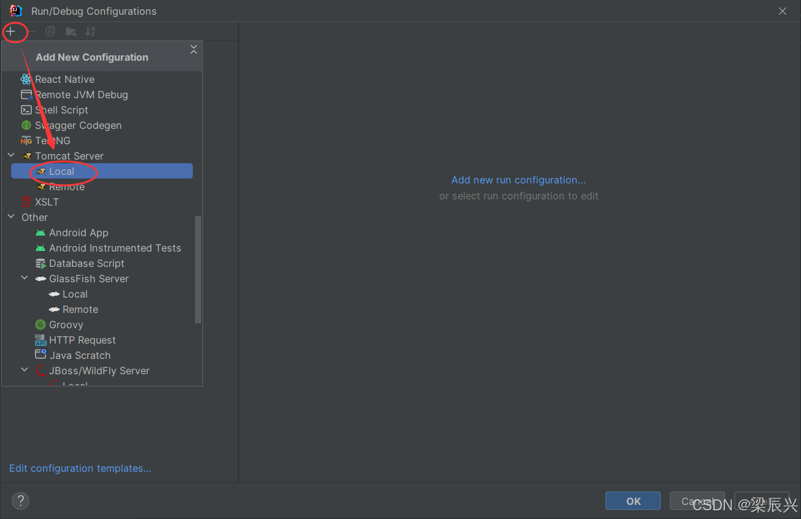Click the JBoss/WildFly Server red icon
The width and height of the screenshot is (801, 519).
tap(40, 371)
